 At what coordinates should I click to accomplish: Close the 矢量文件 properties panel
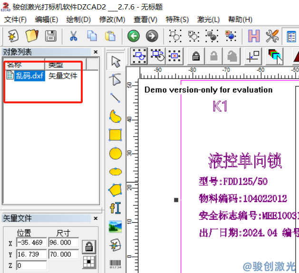[x=96, y=218]
